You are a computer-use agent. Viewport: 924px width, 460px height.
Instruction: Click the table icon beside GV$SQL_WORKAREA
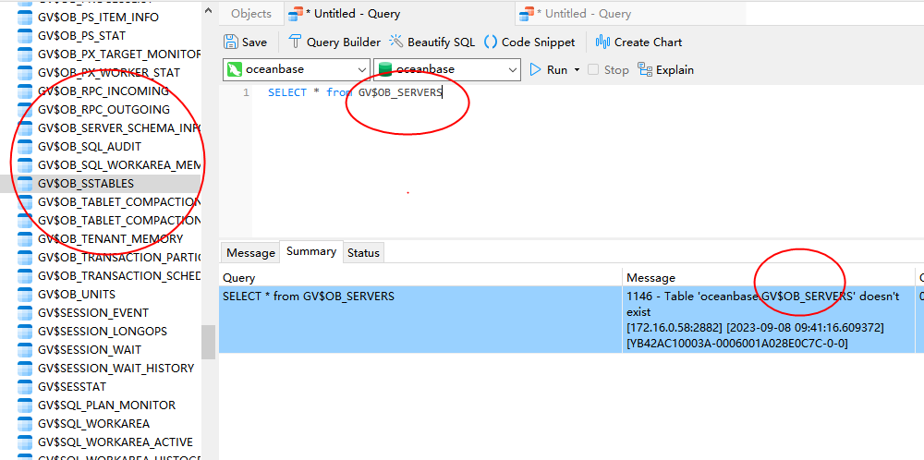coord(25,423)
